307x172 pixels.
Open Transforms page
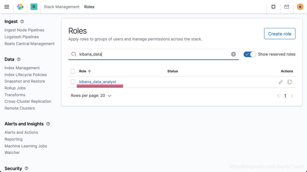pos(15,95)
